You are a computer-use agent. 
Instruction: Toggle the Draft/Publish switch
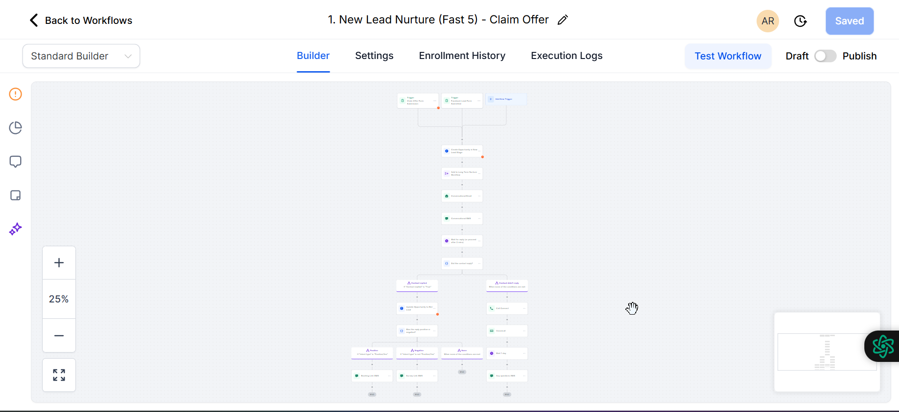[x=825, y=56]
